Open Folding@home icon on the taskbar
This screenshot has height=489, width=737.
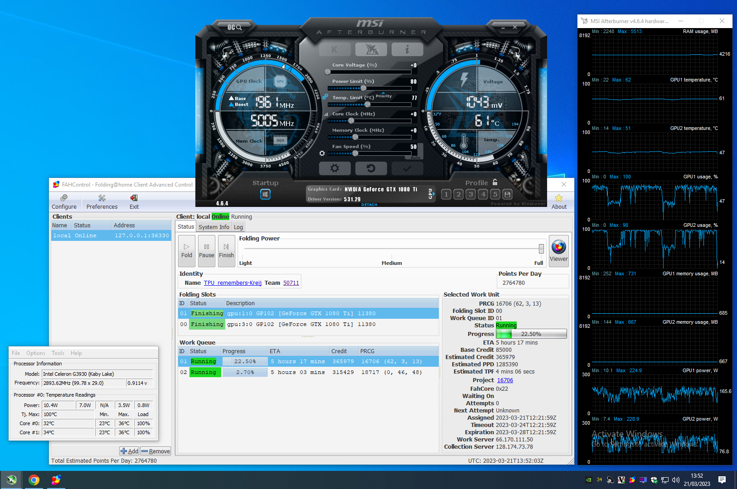click(56, 480)
